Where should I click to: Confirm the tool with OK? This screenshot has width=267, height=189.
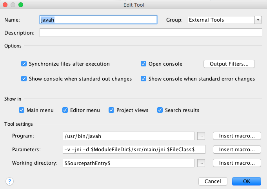(x=246, y=181)
